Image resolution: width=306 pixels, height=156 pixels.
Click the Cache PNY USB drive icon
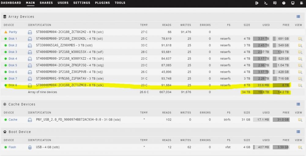coord(30,120)
